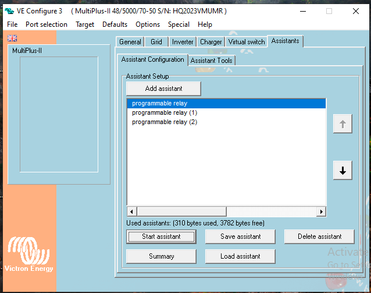Switch to the Charger tab
The image size is (371, 293).
point(211,42)
